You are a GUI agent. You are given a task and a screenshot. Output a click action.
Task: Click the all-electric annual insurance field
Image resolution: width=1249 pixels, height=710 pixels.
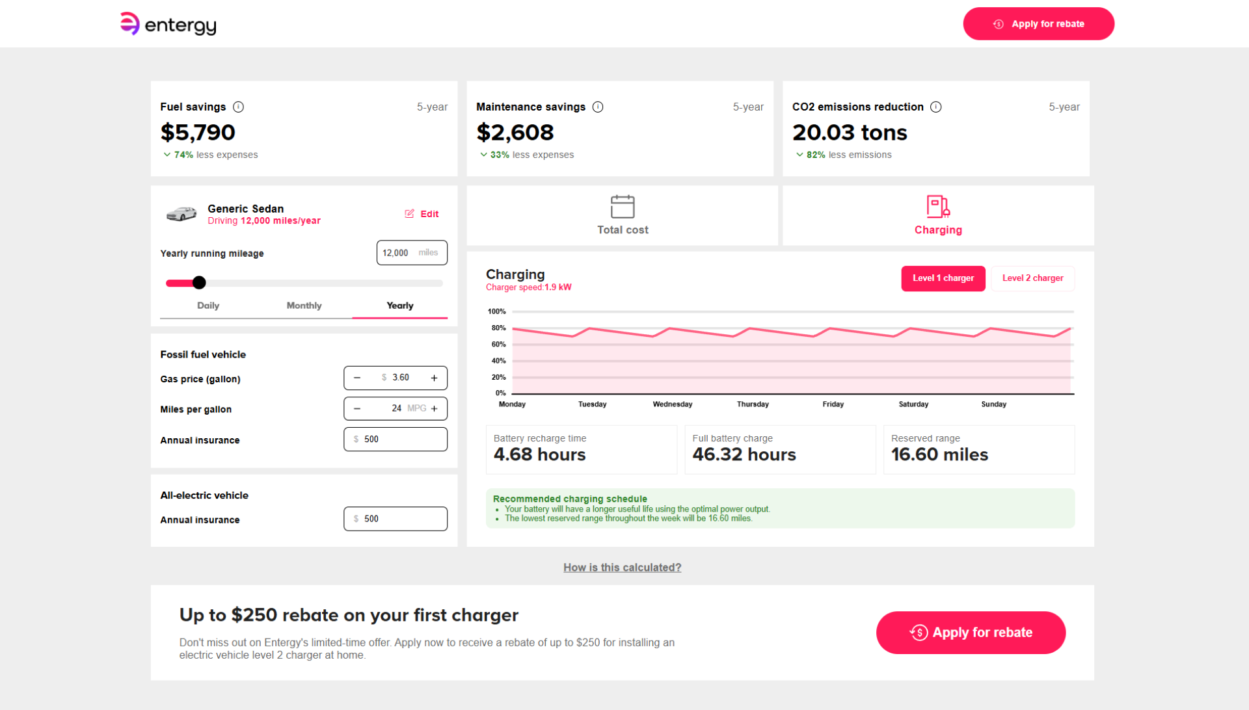coord(396,519)
